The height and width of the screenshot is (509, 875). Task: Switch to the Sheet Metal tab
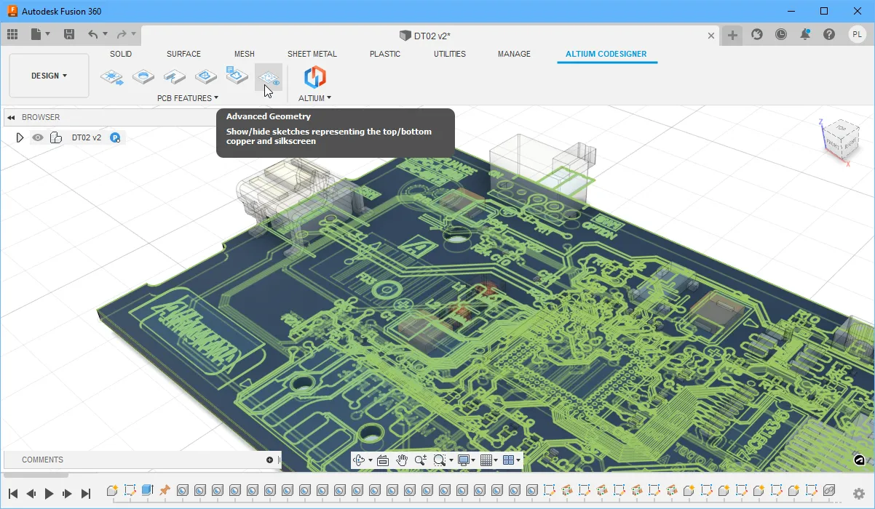(x=312, y=54)
